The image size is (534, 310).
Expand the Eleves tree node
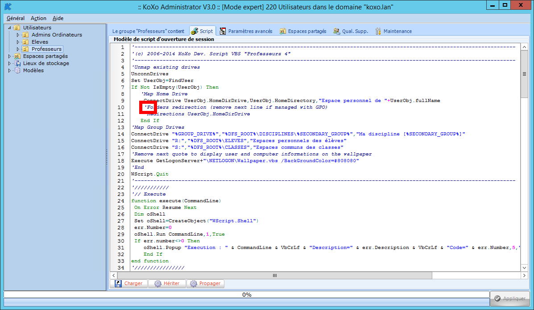pos(18,42)
